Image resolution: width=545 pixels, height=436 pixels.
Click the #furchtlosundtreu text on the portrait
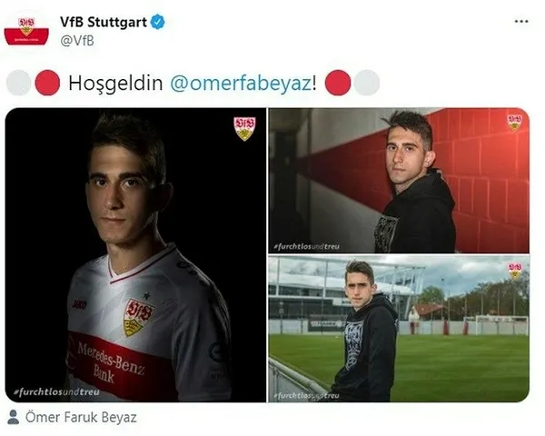[56, 391]
